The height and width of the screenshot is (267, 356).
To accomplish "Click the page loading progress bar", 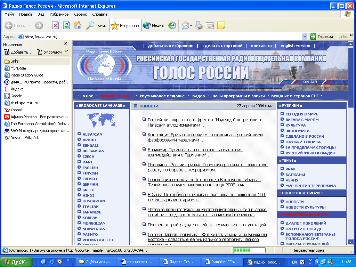I will click(249, 250).
